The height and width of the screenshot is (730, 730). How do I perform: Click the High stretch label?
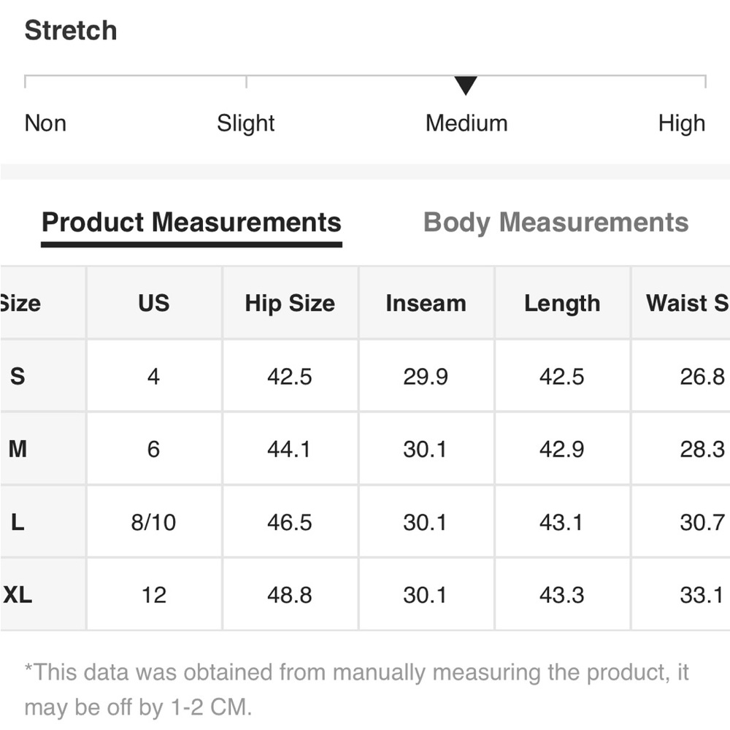point(682,124)
